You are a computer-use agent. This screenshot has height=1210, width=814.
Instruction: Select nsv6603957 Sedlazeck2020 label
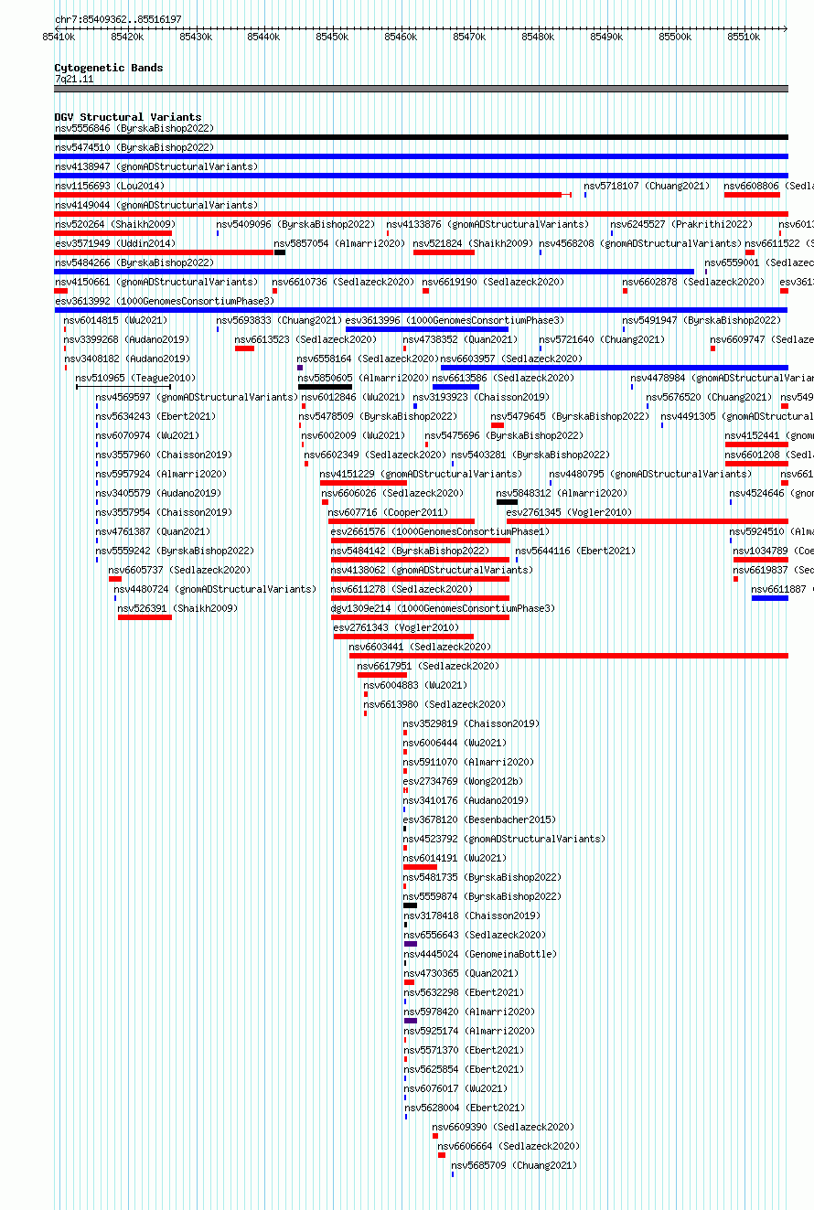click(511, 359)
